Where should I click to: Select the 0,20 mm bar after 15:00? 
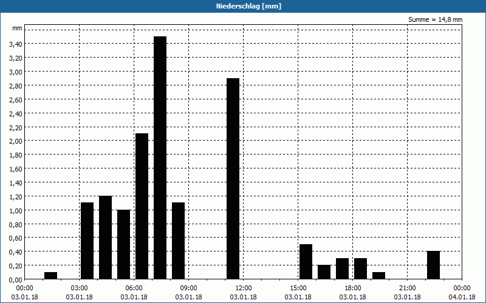(324, 272)
